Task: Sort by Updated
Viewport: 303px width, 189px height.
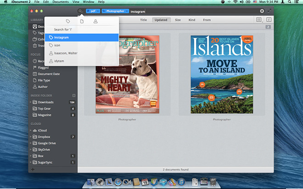Action: coord(161,20)
